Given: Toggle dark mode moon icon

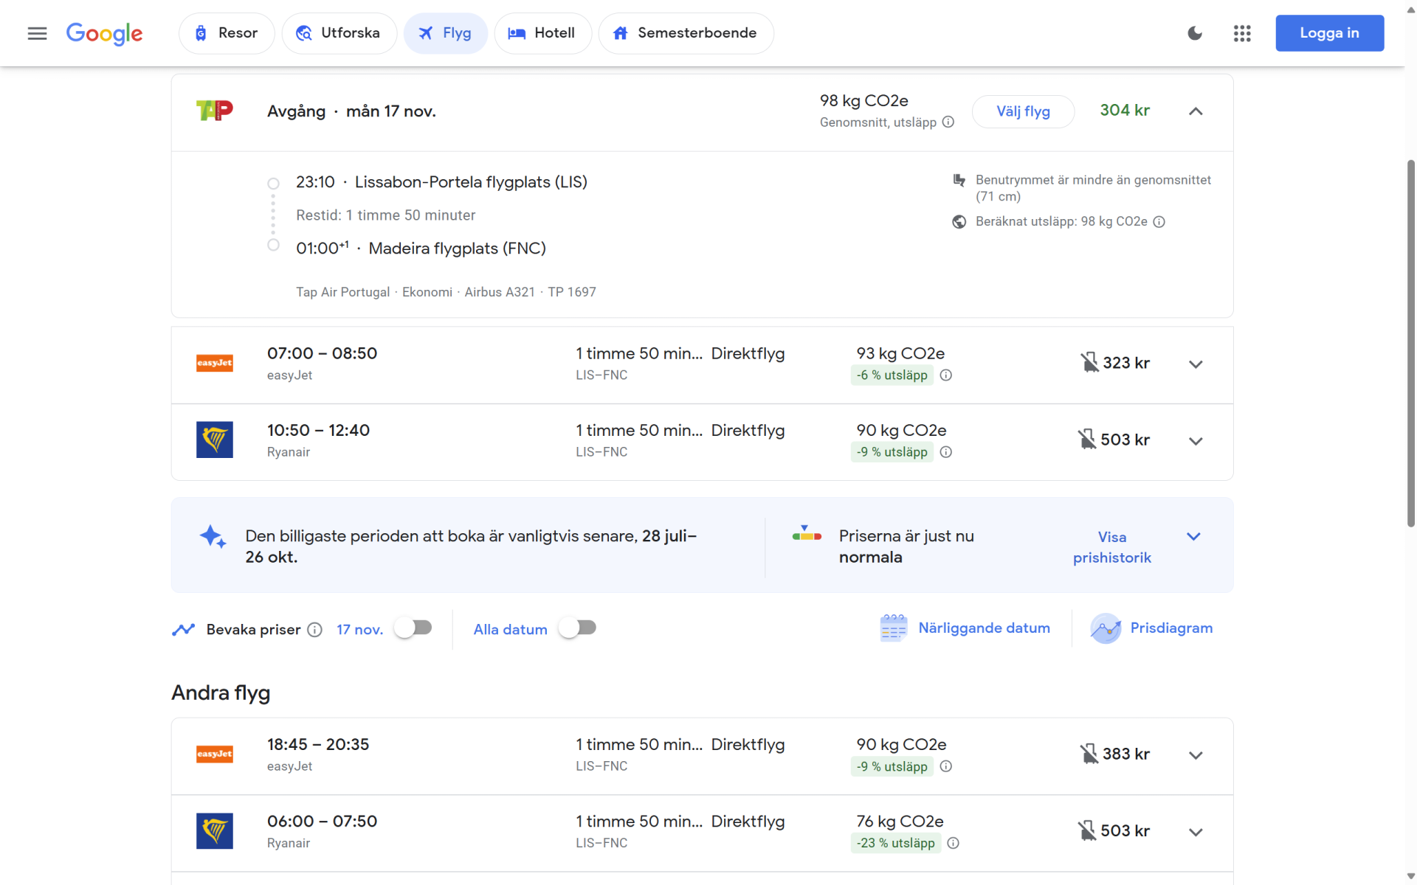Looking at the screenshot, I should click(x=1195, y=33).
